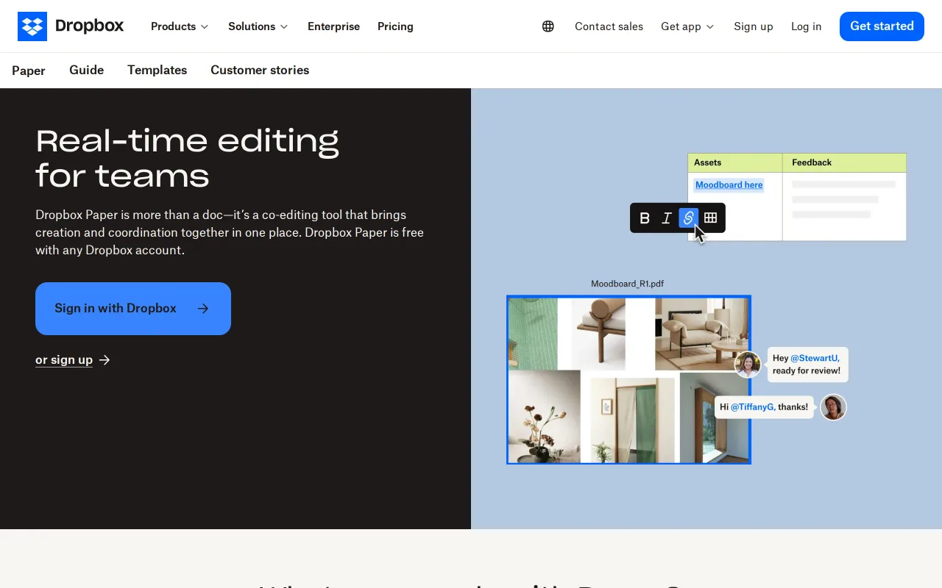Open the Enterprise menu item
942x588 pixels.
(x=333, y=26)
